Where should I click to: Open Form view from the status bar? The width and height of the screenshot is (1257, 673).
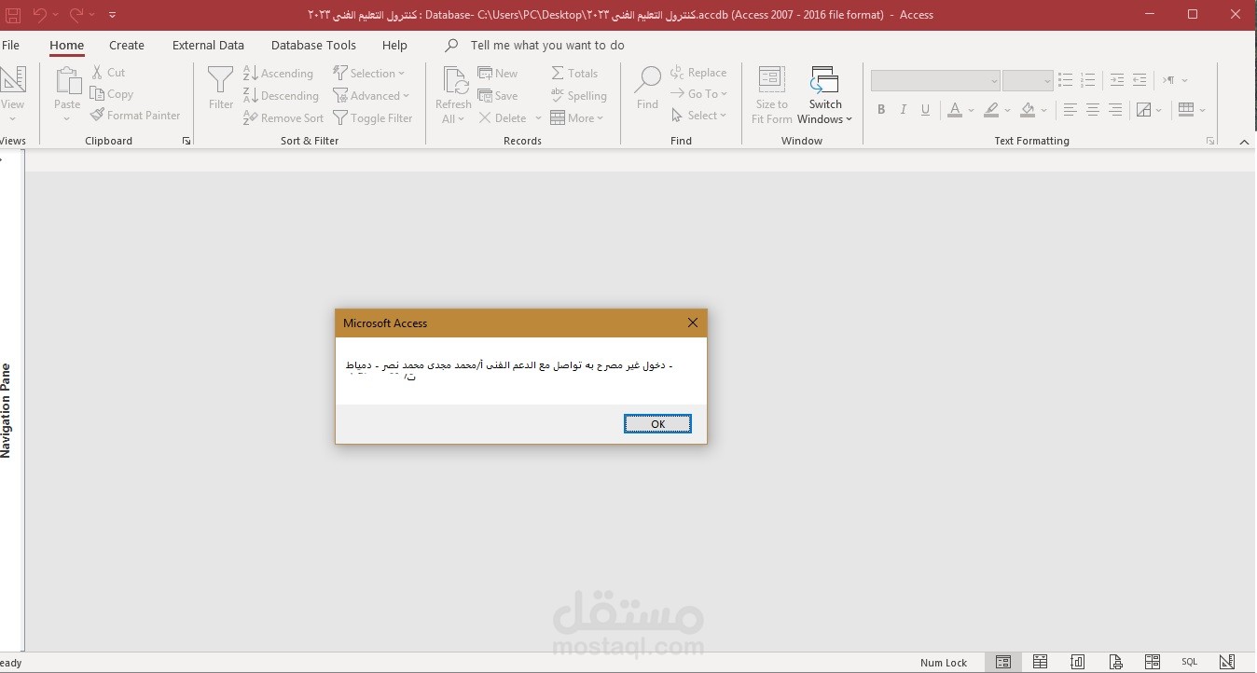click(x=1002, y=662)
